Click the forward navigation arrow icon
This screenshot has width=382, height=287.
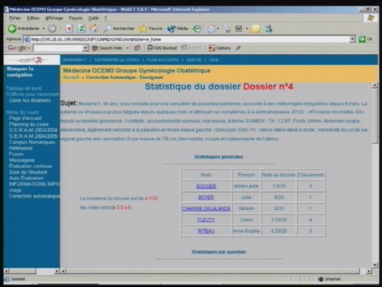(52, 28)
